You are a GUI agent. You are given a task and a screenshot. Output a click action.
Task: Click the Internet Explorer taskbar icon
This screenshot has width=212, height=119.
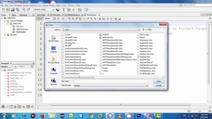(x=24, y=116)
